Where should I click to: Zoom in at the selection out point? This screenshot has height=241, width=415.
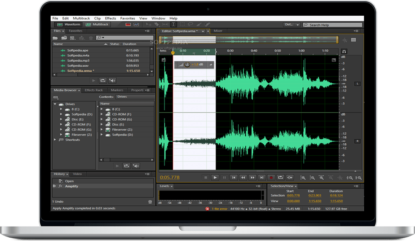(359, 178)
